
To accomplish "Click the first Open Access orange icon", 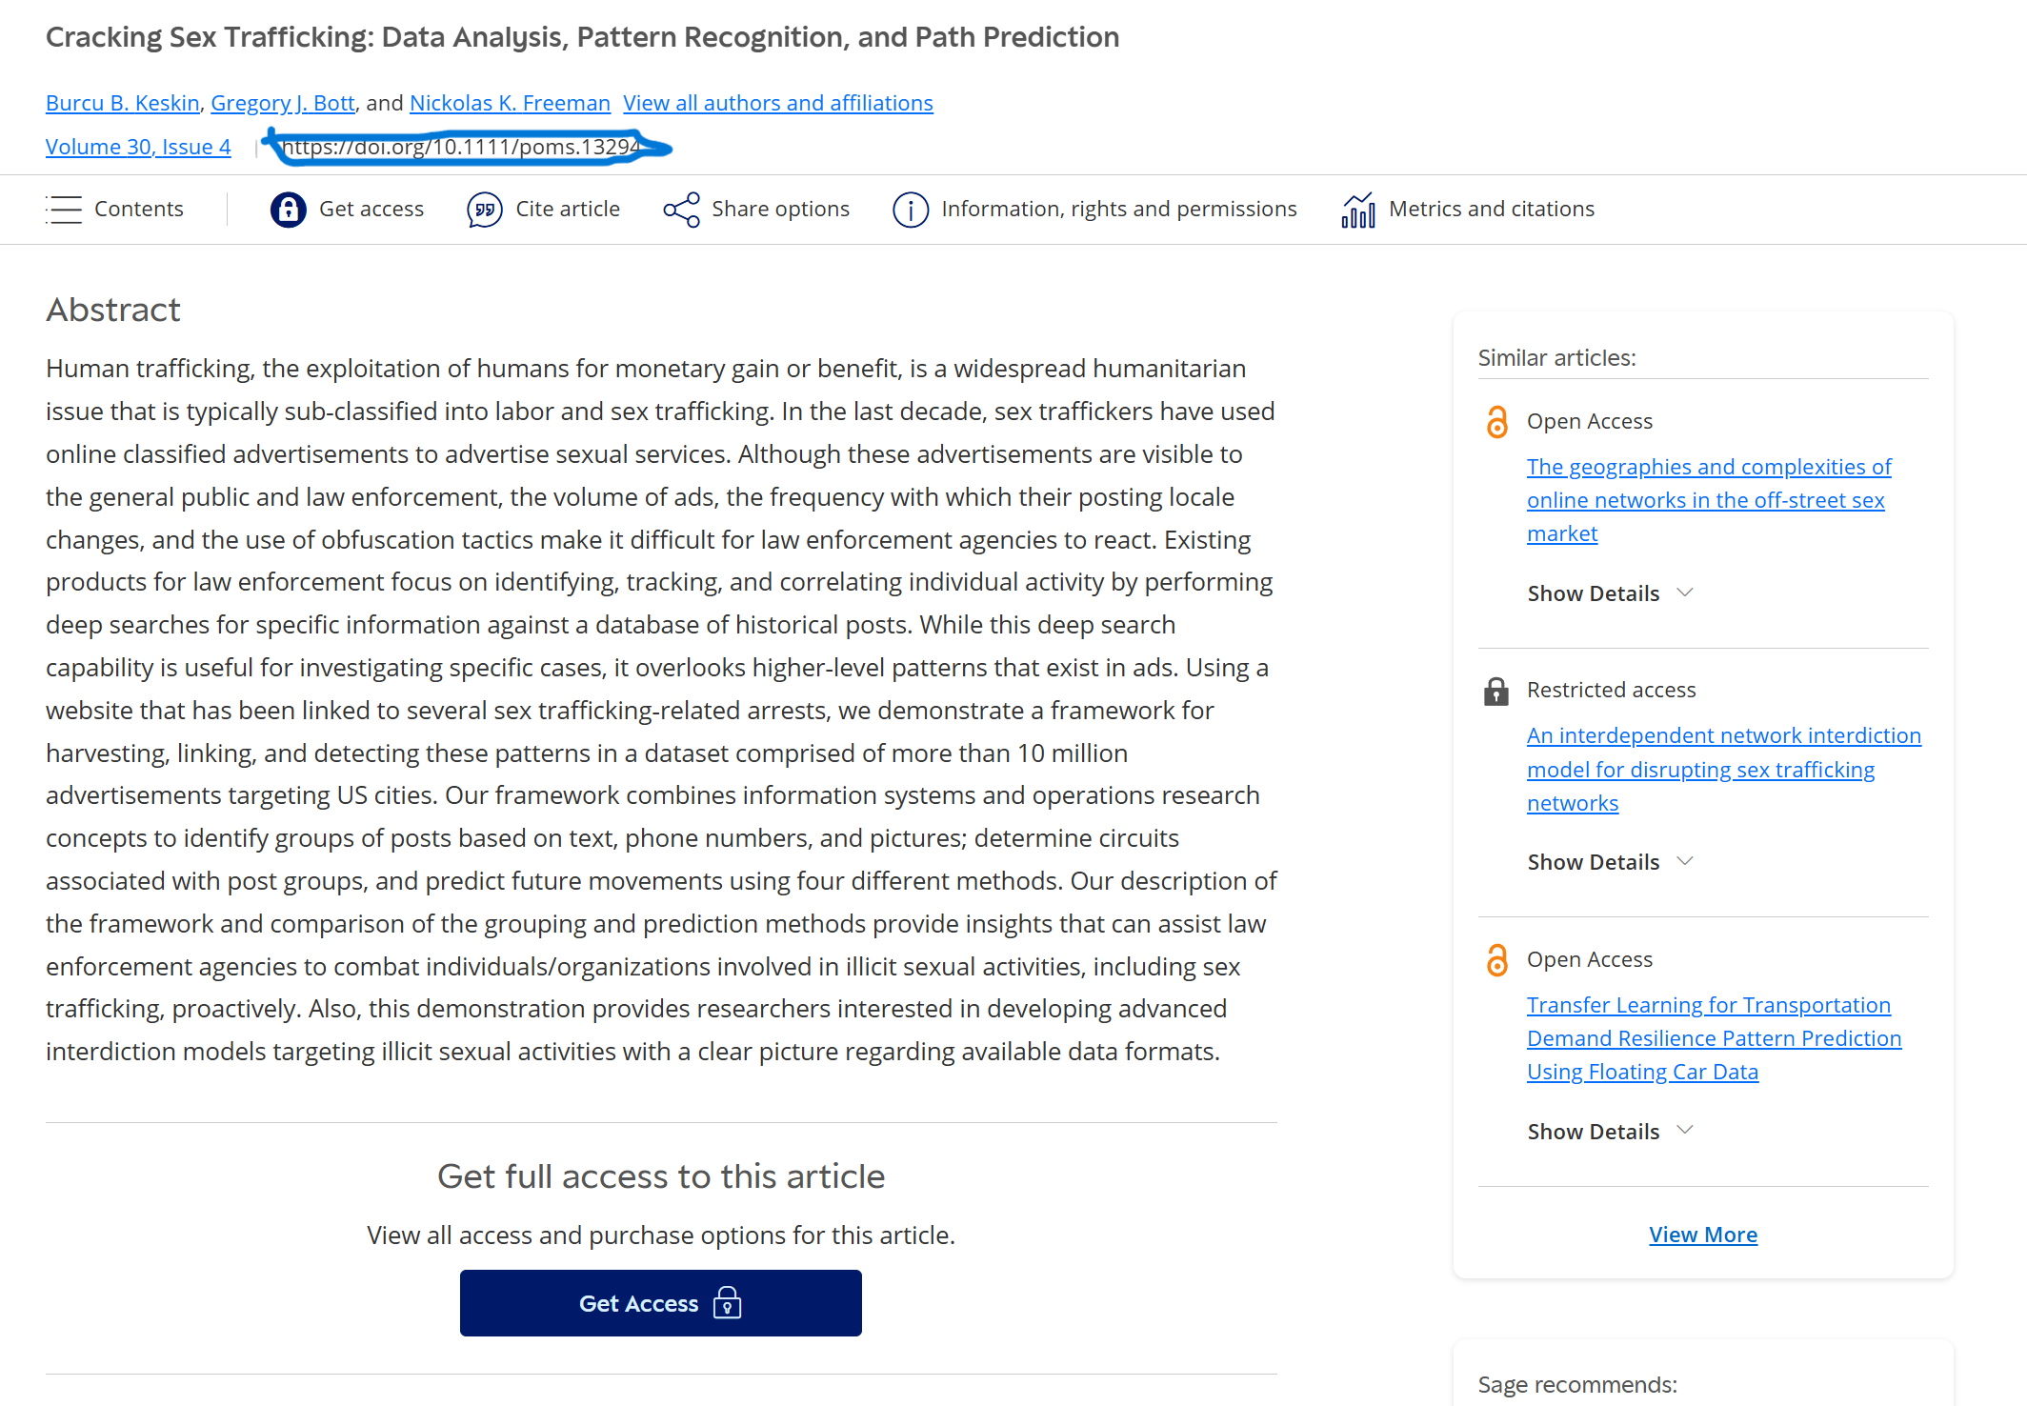I will [x=1496, y=421].
